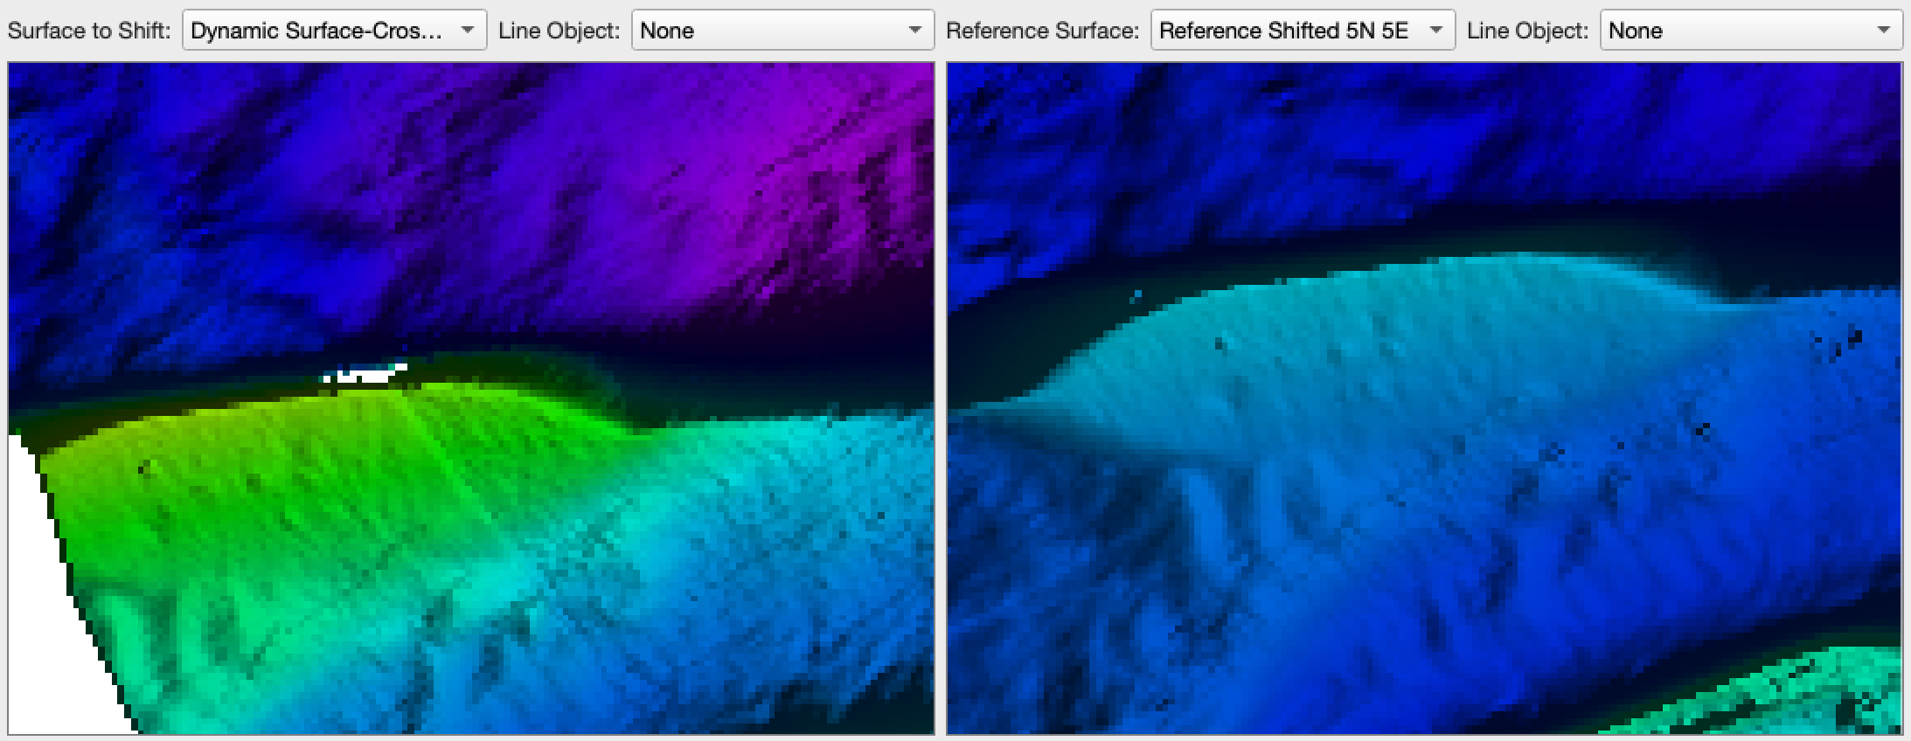Click the Surface to Shift bathymetry view
Screen dimensions: 1911x741
(x=471, y=398)
